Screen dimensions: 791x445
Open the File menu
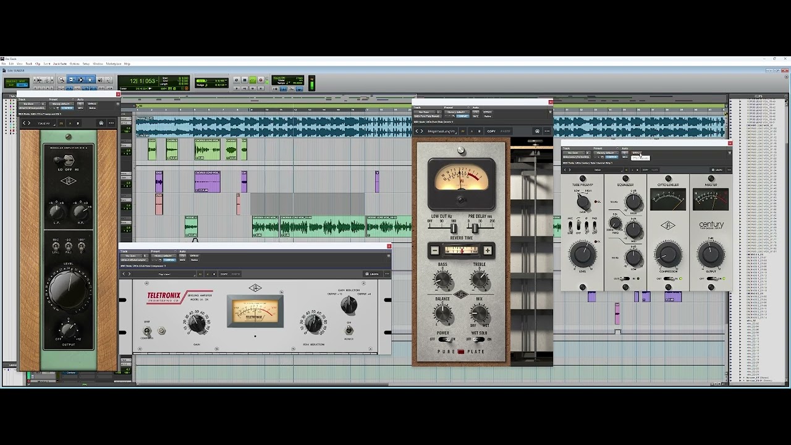click(x=4, y=64)
